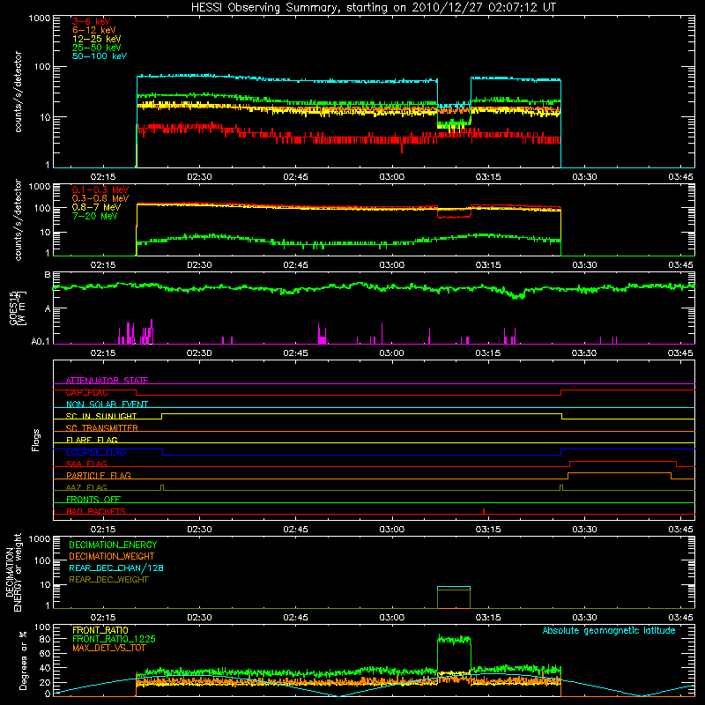The width and height of the screenshot is (705, 705).
Task: Click the FRONT_RATIO legend entry
Action: coord(100,630)
